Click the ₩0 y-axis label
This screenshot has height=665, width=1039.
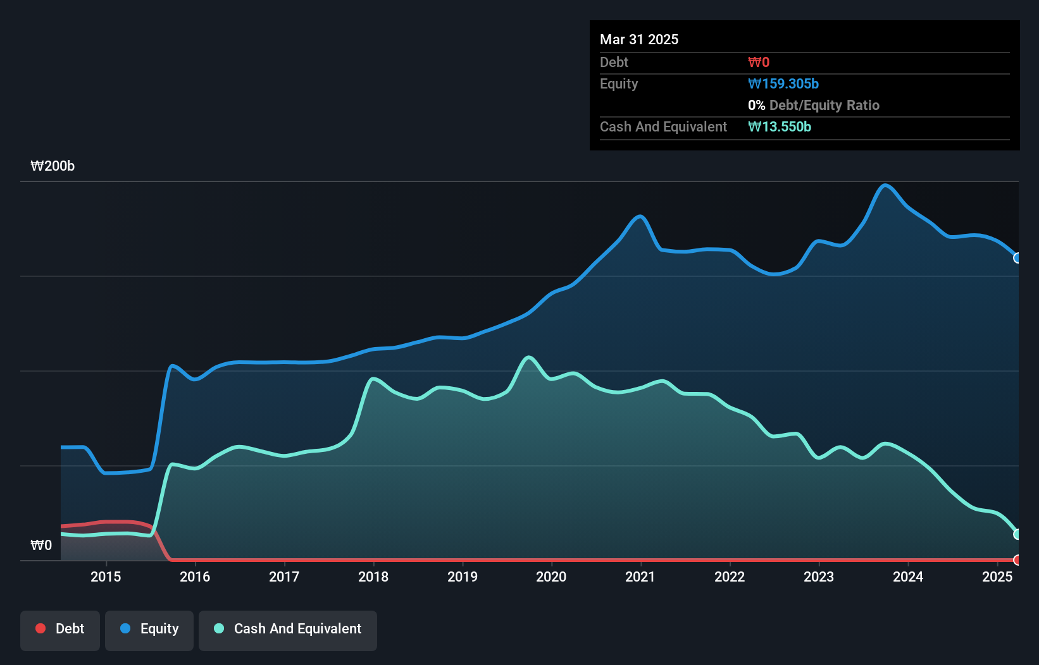click(41, 545)
